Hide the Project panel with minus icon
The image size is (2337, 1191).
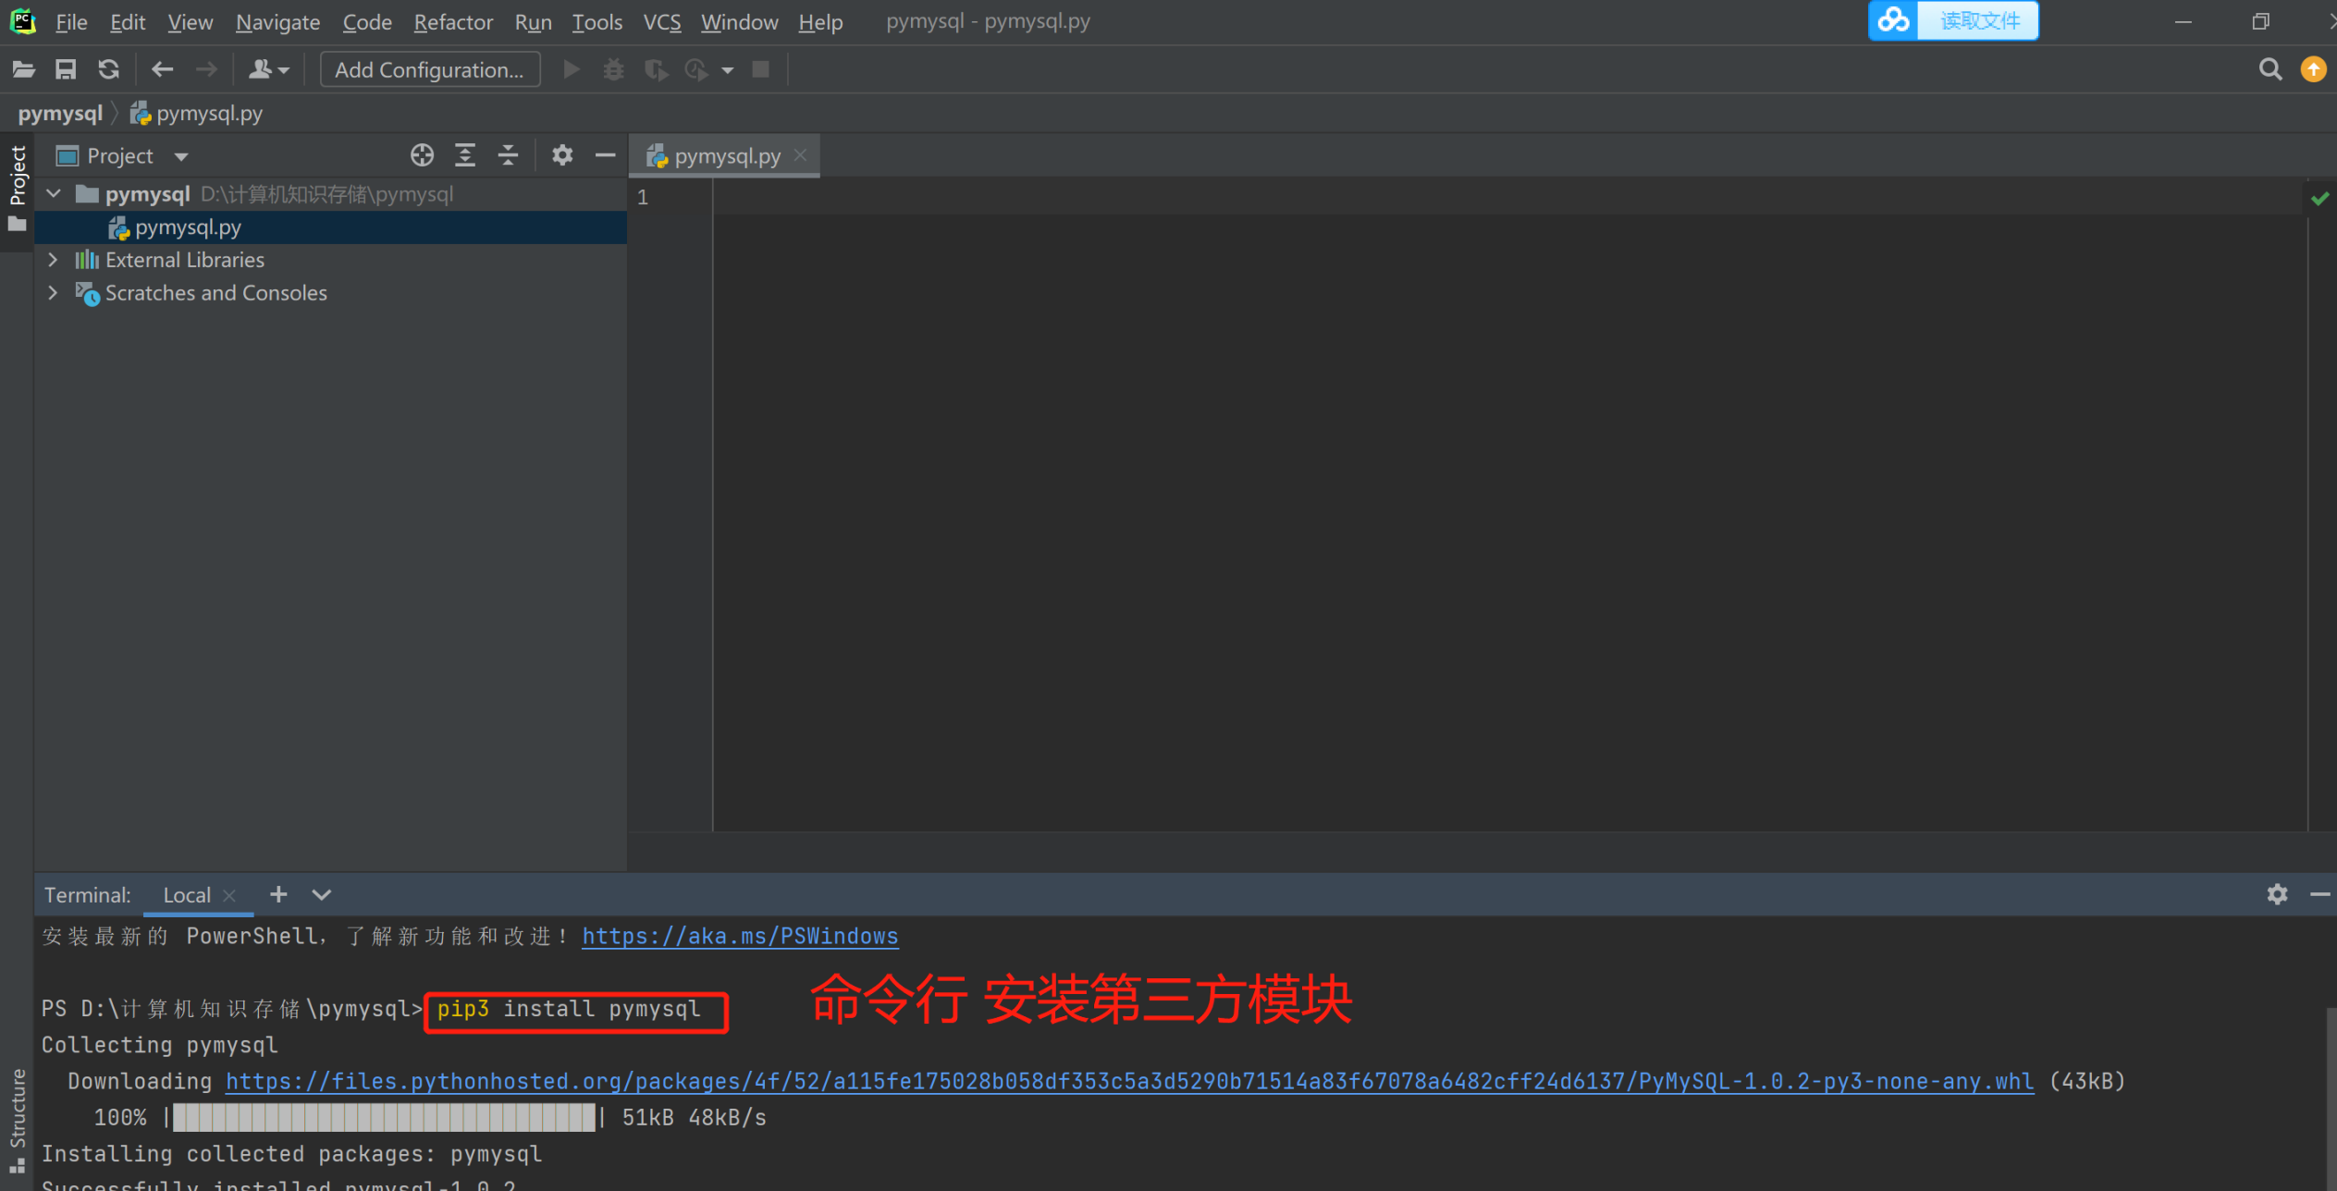[605, 155]
